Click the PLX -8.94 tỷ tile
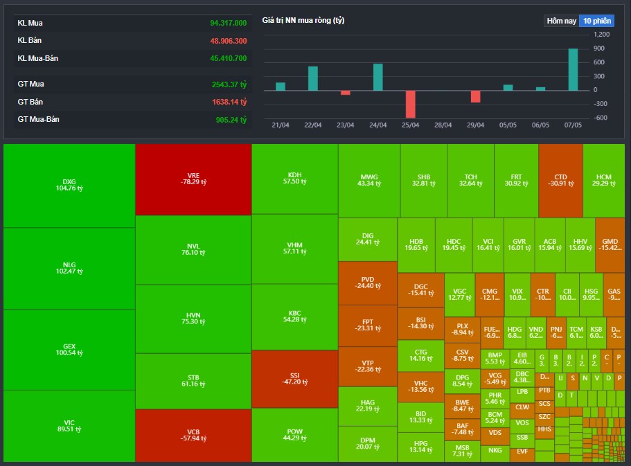This screenshot has width=631, height=466. coord(463,330)
